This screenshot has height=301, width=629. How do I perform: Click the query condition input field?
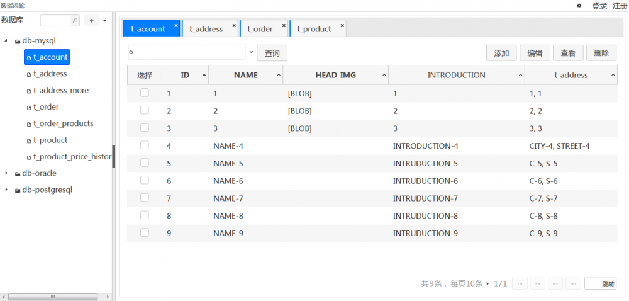(x=186, y=52)
